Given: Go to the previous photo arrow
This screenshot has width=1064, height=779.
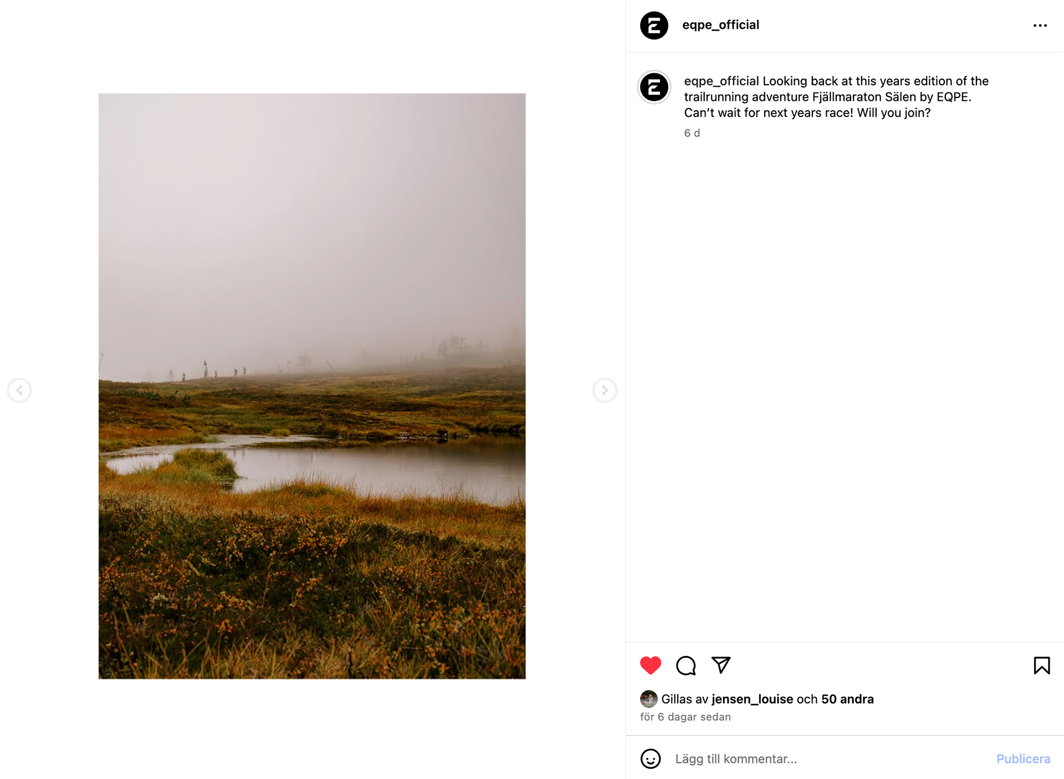Looking at the screenshot, I should pos(19,390).
